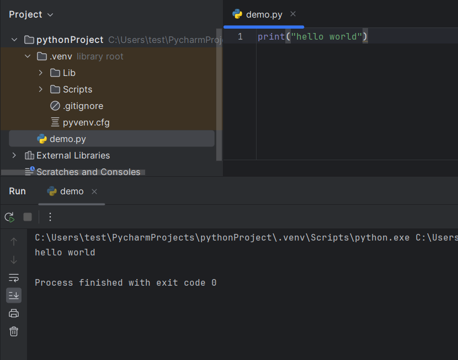Viewport: 458px width, 360px height.
Task: Open the Run toolbar more options menu
Action: [x=50, y=217]
